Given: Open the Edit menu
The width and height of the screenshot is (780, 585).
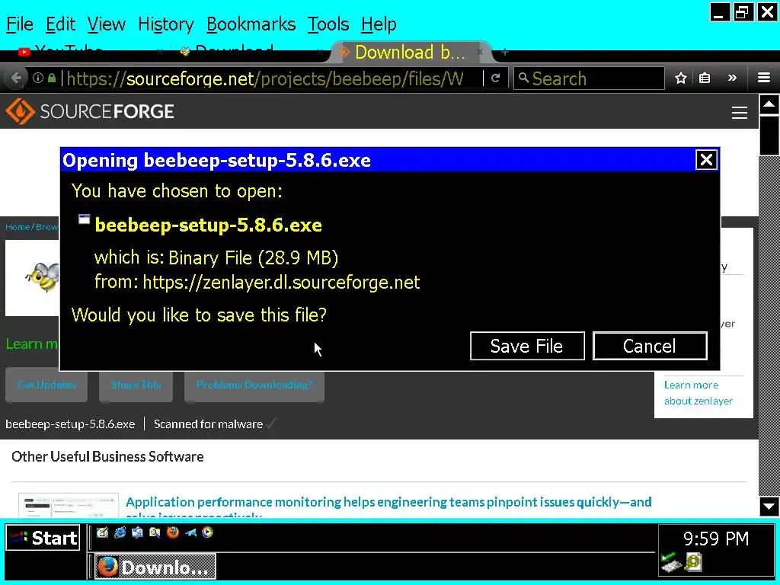Looking at the screenshot, I should 60,24.
